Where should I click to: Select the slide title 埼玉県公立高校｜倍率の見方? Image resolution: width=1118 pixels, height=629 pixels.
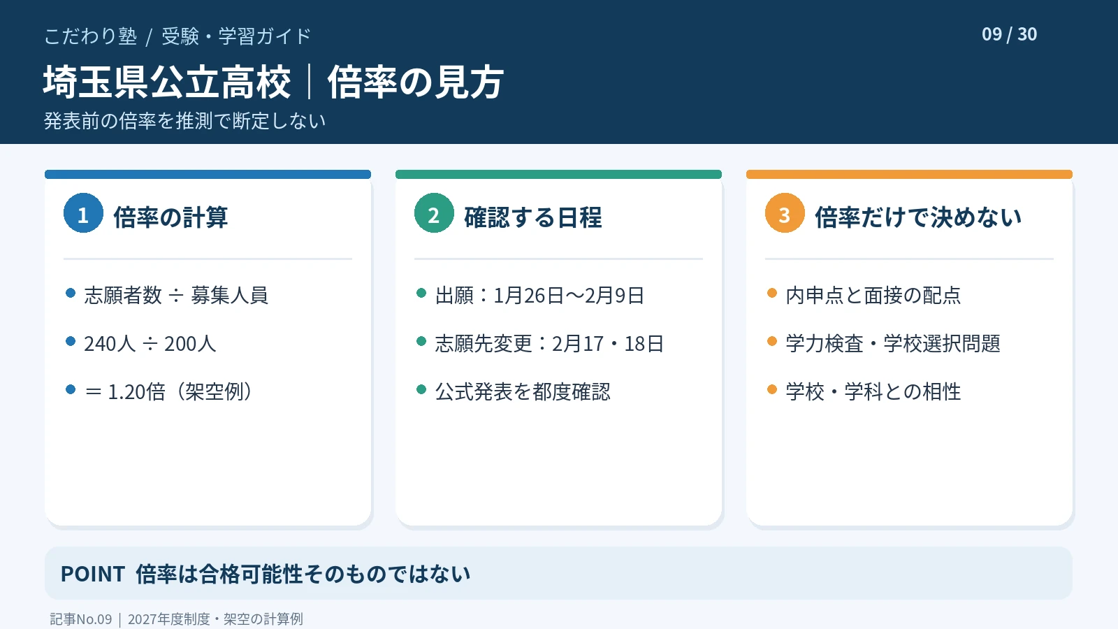coord(273,82)
